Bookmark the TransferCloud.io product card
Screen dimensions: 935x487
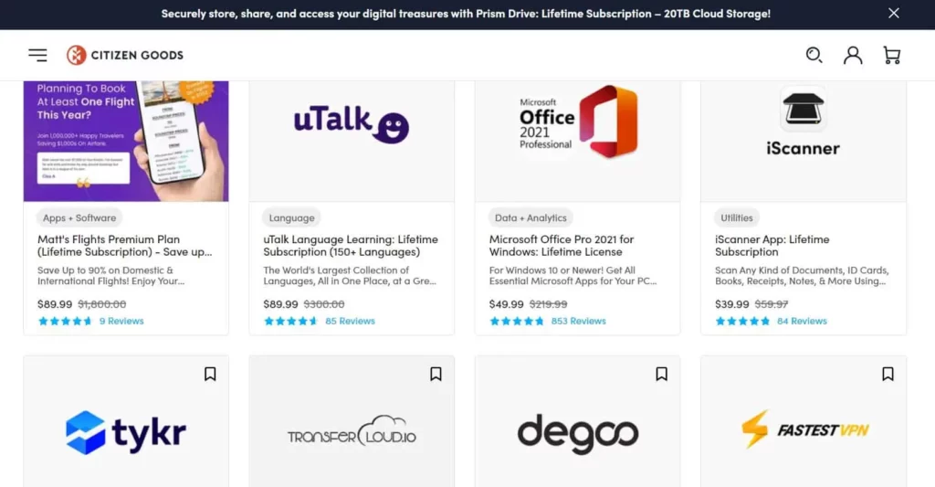point(436,374)
